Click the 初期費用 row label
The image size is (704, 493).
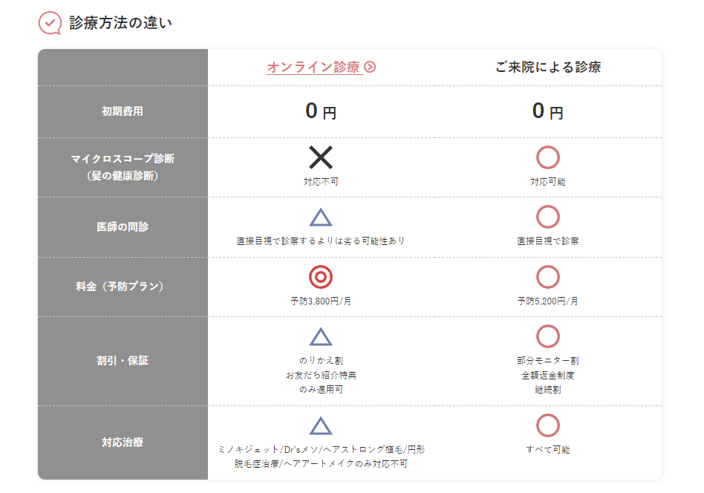tap(122, 111)
